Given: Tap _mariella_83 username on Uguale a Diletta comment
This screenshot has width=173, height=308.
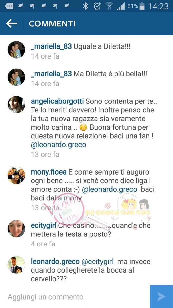Looking at the screenshot, I should 51,47.
